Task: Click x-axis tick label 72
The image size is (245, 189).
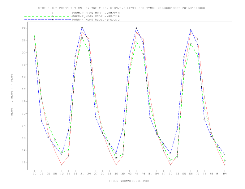Action: coord(198,174)
